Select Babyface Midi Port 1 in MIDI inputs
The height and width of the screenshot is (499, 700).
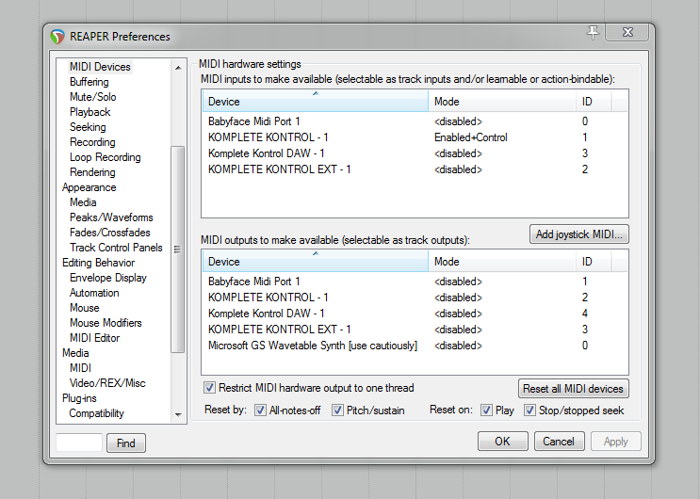(415, 121)
